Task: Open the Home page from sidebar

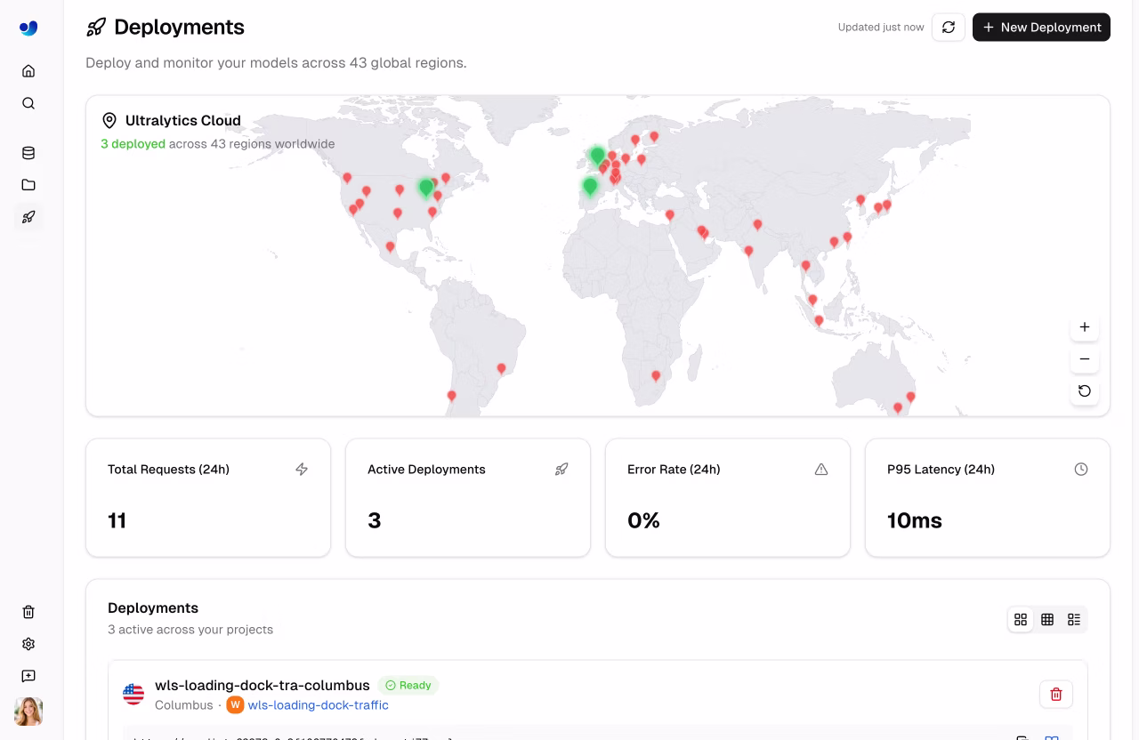Action: pyautogui.click(x=28, y=71)
